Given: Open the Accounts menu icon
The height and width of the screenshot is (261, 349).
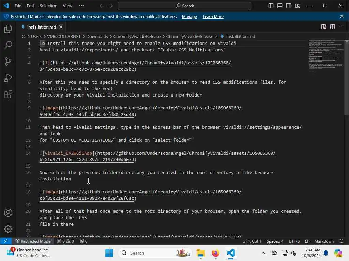Looking at the screenshot, I should 8,213.
